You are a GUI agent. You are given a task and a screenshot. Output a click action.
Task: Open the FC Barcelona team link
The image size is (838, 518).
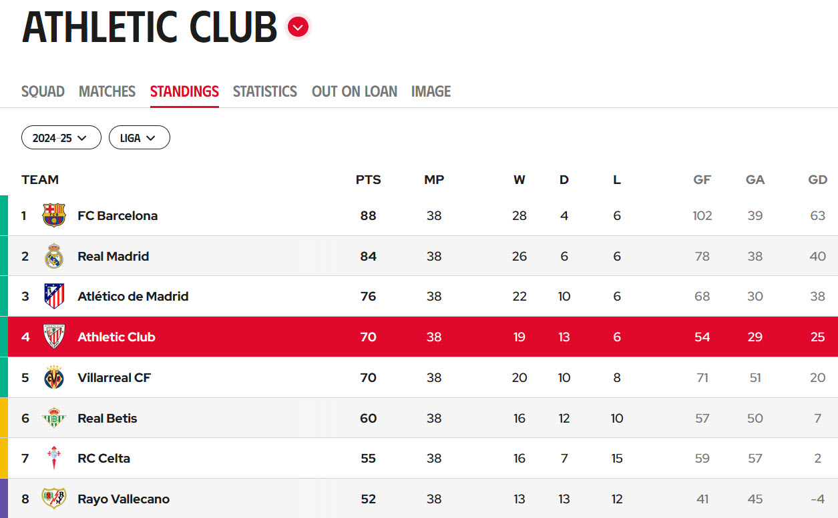coord(118,215)
